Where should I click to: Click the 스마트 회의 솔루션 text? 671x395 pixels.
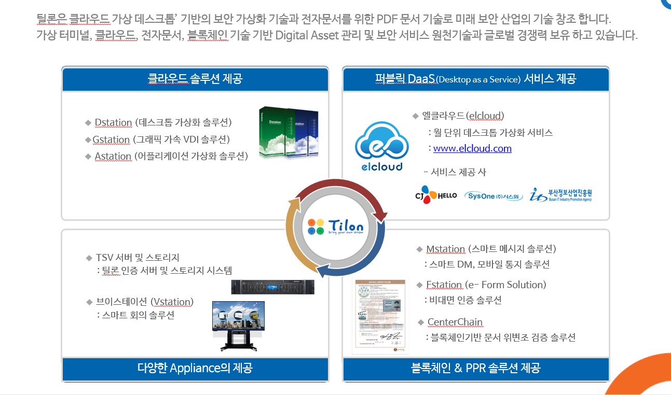138,315
